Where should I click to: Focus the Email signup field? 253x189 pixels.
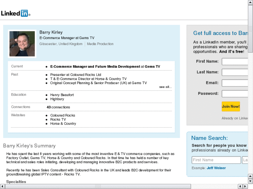(235, 83)
